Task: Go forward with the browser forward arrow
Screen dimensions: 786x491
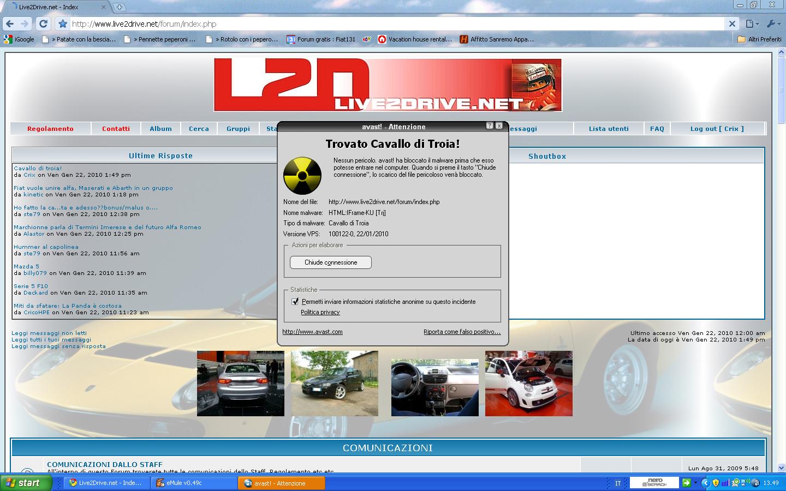Action: [25, 24]
